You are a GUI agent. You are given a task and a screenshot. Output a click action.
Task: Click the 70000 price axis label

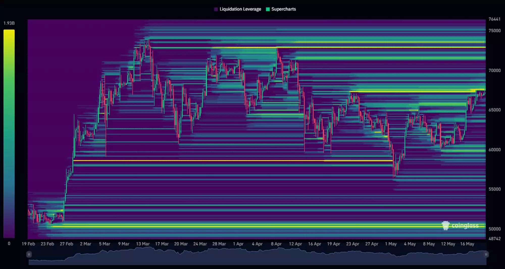coord(494,71)
